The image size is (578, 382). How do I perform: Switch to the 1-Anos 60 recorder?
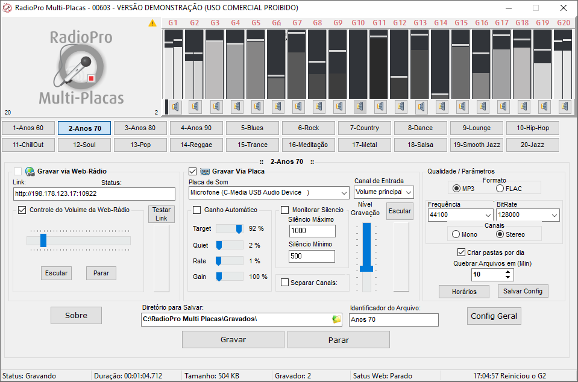point(28,128)
